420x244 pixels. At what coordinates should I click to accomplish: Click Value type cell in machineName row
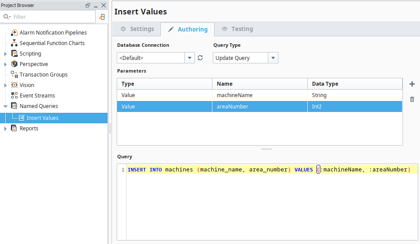164,95
